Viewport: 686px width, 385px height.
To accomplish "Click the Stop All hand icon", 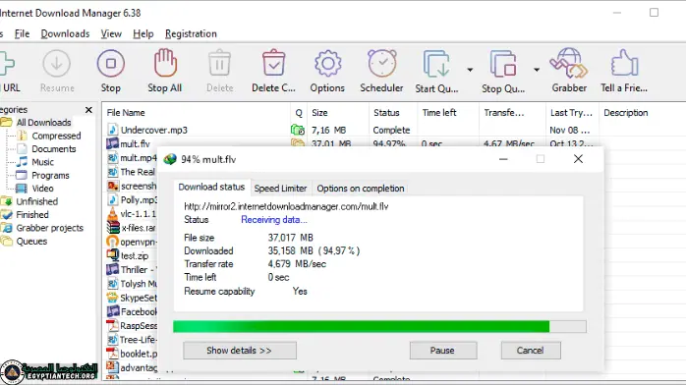I will coord(165,63).
